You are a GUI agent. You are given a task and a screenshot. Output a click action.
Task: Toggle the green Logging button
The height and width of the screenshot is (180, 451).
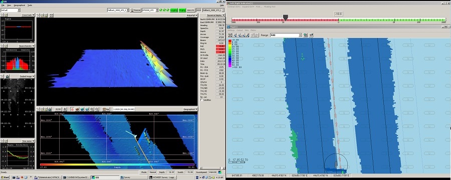coord(174,10)
